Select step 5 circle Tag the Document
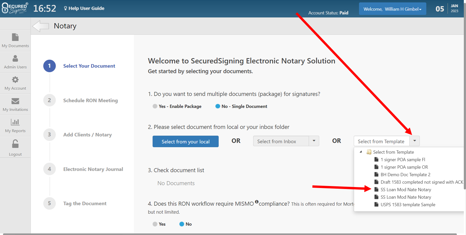This screenshot has height=235, width=466. tap(49, 203)
